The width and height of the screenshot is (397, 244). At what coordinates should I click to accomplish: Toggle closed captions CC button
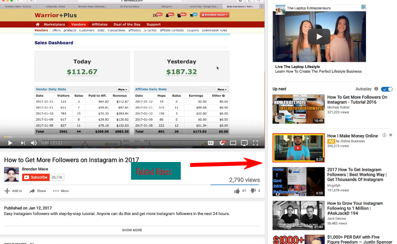211,143
